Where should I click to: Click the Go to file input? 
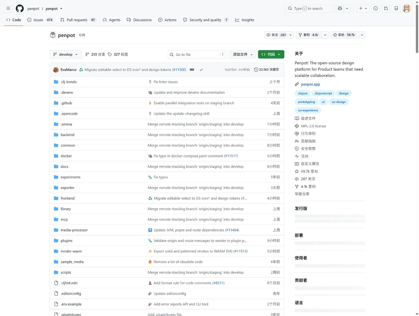[x=197, y=54]
